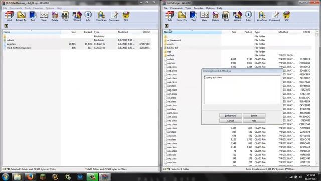321x181 pixels.
Task: Click Pause button in deleting dialog
Action: click(x=254, y=116)
